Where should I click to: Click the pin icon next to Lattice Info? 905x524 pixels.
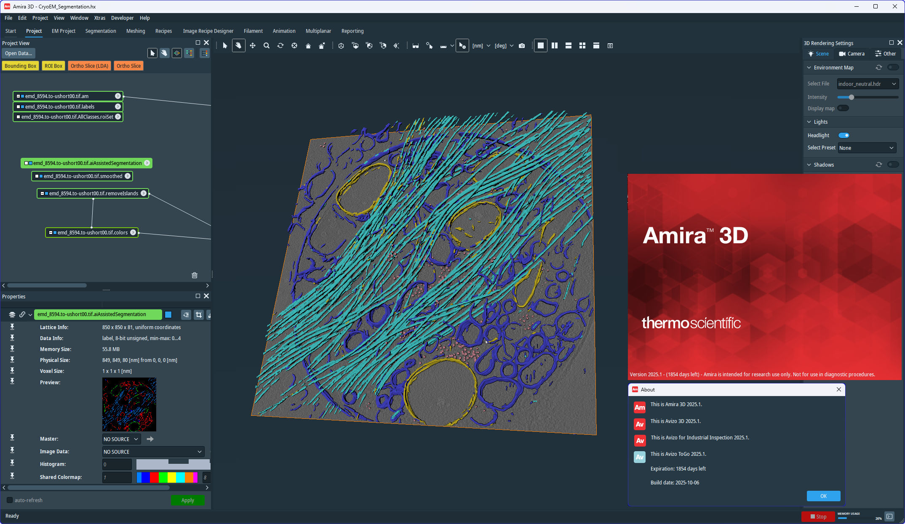tap(12, 327)
